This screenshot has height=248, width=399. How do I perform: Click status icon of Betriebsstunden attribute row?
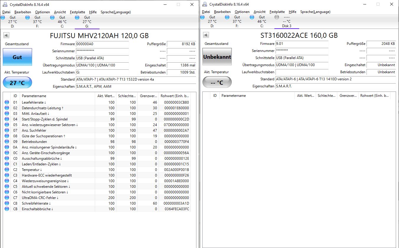(7, 142)
